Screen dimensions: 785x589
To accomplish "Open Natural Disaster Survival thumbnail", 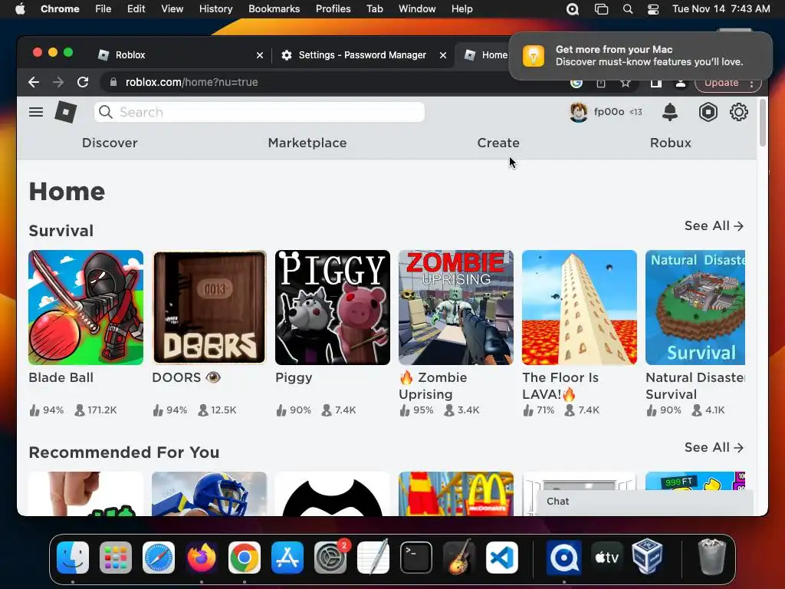I will tap(695, 308).
